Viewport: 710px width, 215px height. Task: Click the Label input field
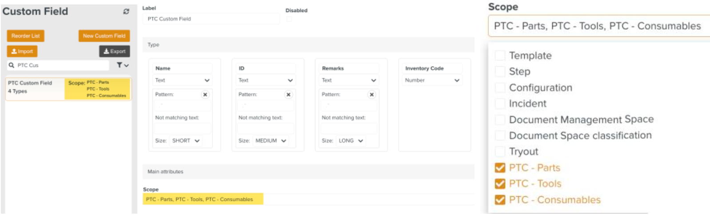click(211, 19)
